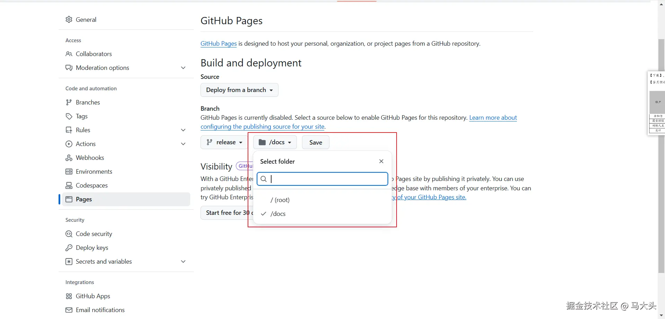665x319 pixels.
Task: Select the Pages settings item
Action: click(126, 199)
